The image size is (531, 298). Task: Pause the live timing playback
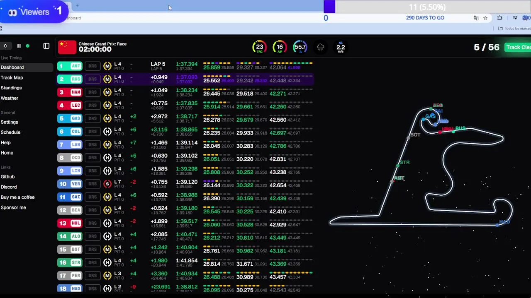19,46
